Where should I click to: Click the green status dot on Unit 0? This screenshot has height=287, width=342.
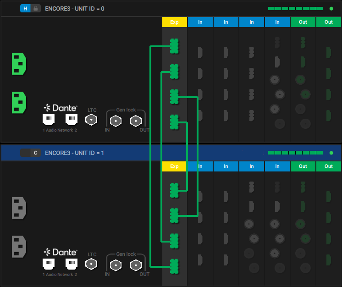coord(331,9)
